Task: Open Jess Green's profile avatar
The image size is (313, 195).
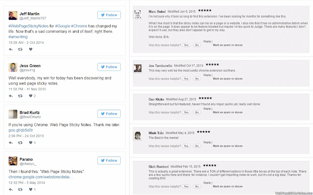Action: (x=14, y=67)
